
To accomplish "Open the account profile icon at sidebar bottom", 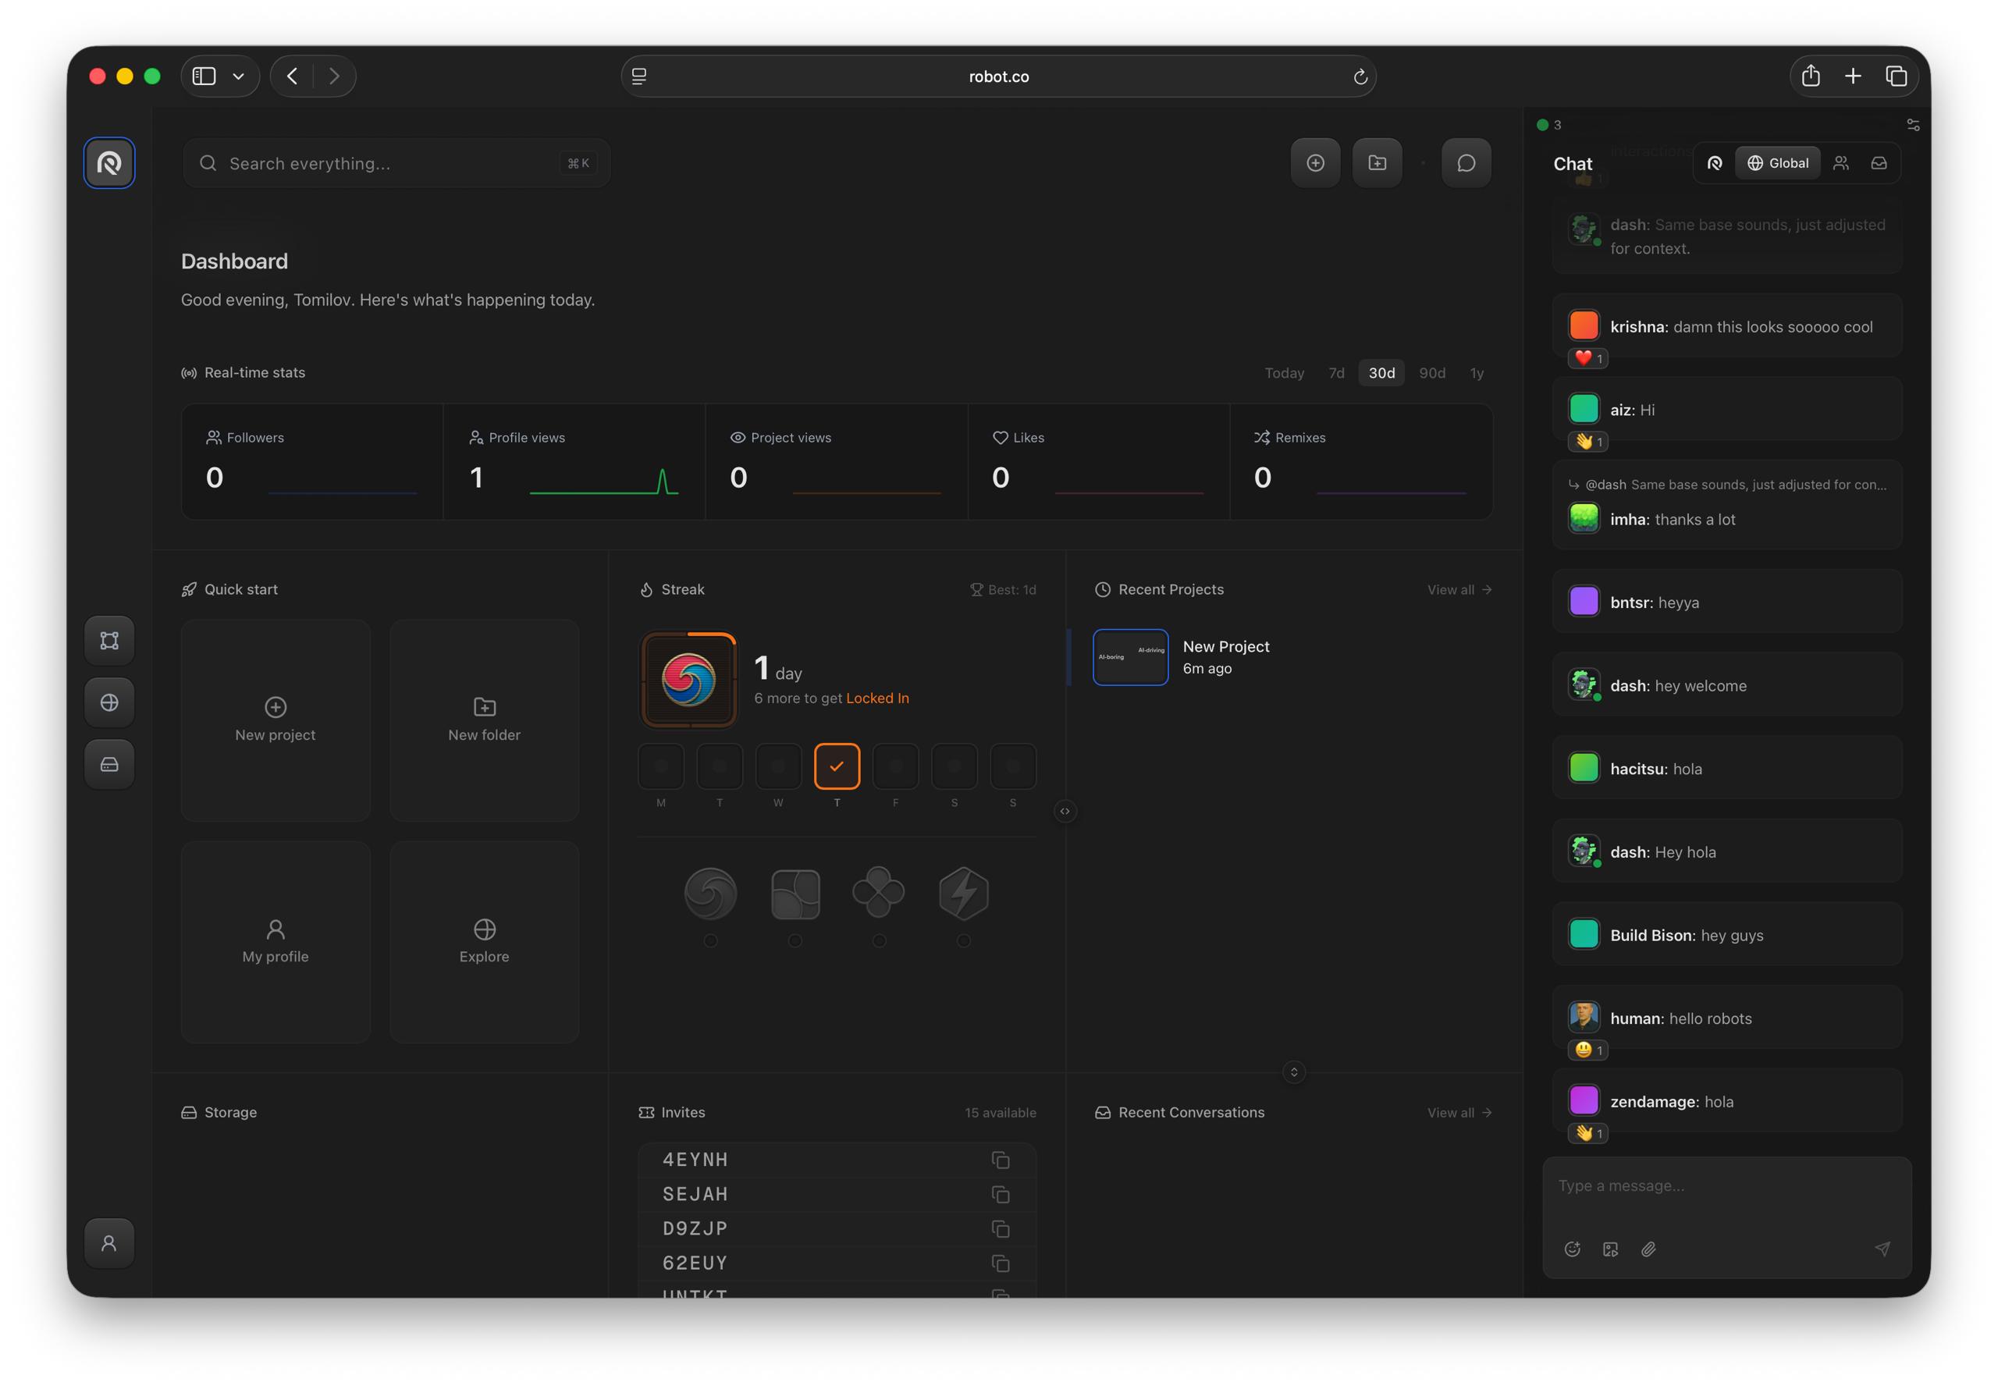I will 109,1244.
